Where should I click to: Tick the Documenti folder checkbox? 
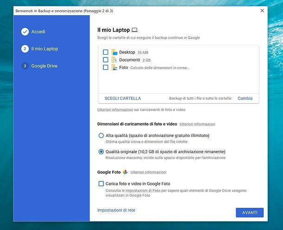(x=106, y=60)
